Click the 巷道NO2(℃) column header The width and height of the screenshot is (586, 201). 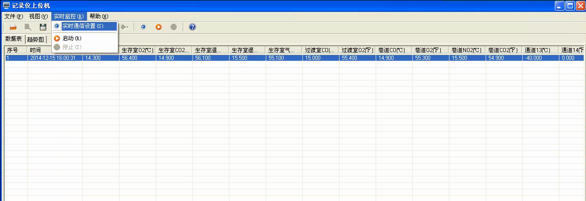[x=467, y=50]
